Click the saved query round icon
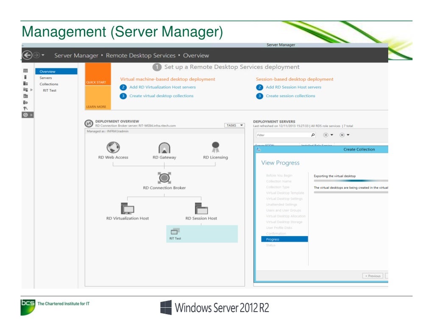 point(342,135)
